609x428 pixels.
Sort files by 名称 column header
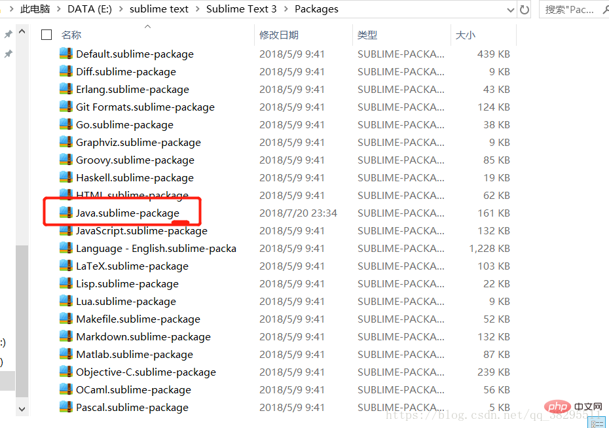pos(71,35)
